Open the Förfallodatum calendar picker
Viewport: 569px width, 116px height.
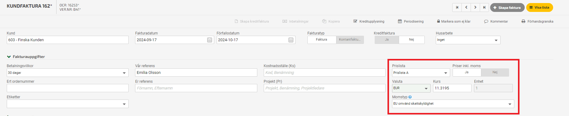291,40
